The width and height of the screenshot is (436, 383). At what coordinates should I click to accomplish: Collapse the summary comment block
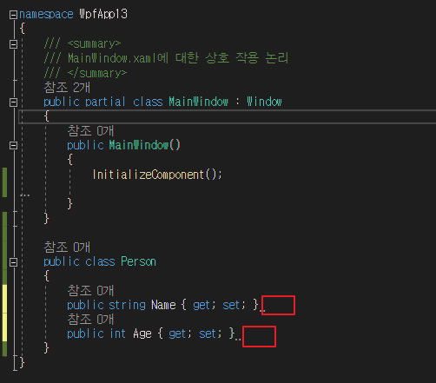tap(13, 44)
